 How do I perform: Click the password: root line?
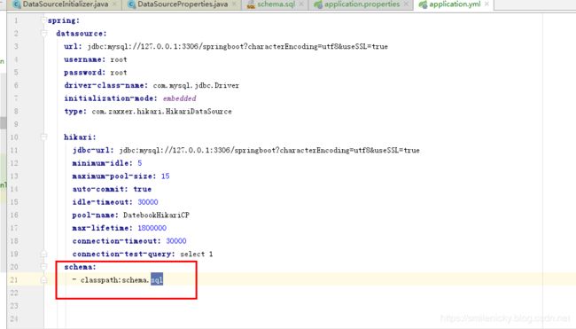[96, 73]
